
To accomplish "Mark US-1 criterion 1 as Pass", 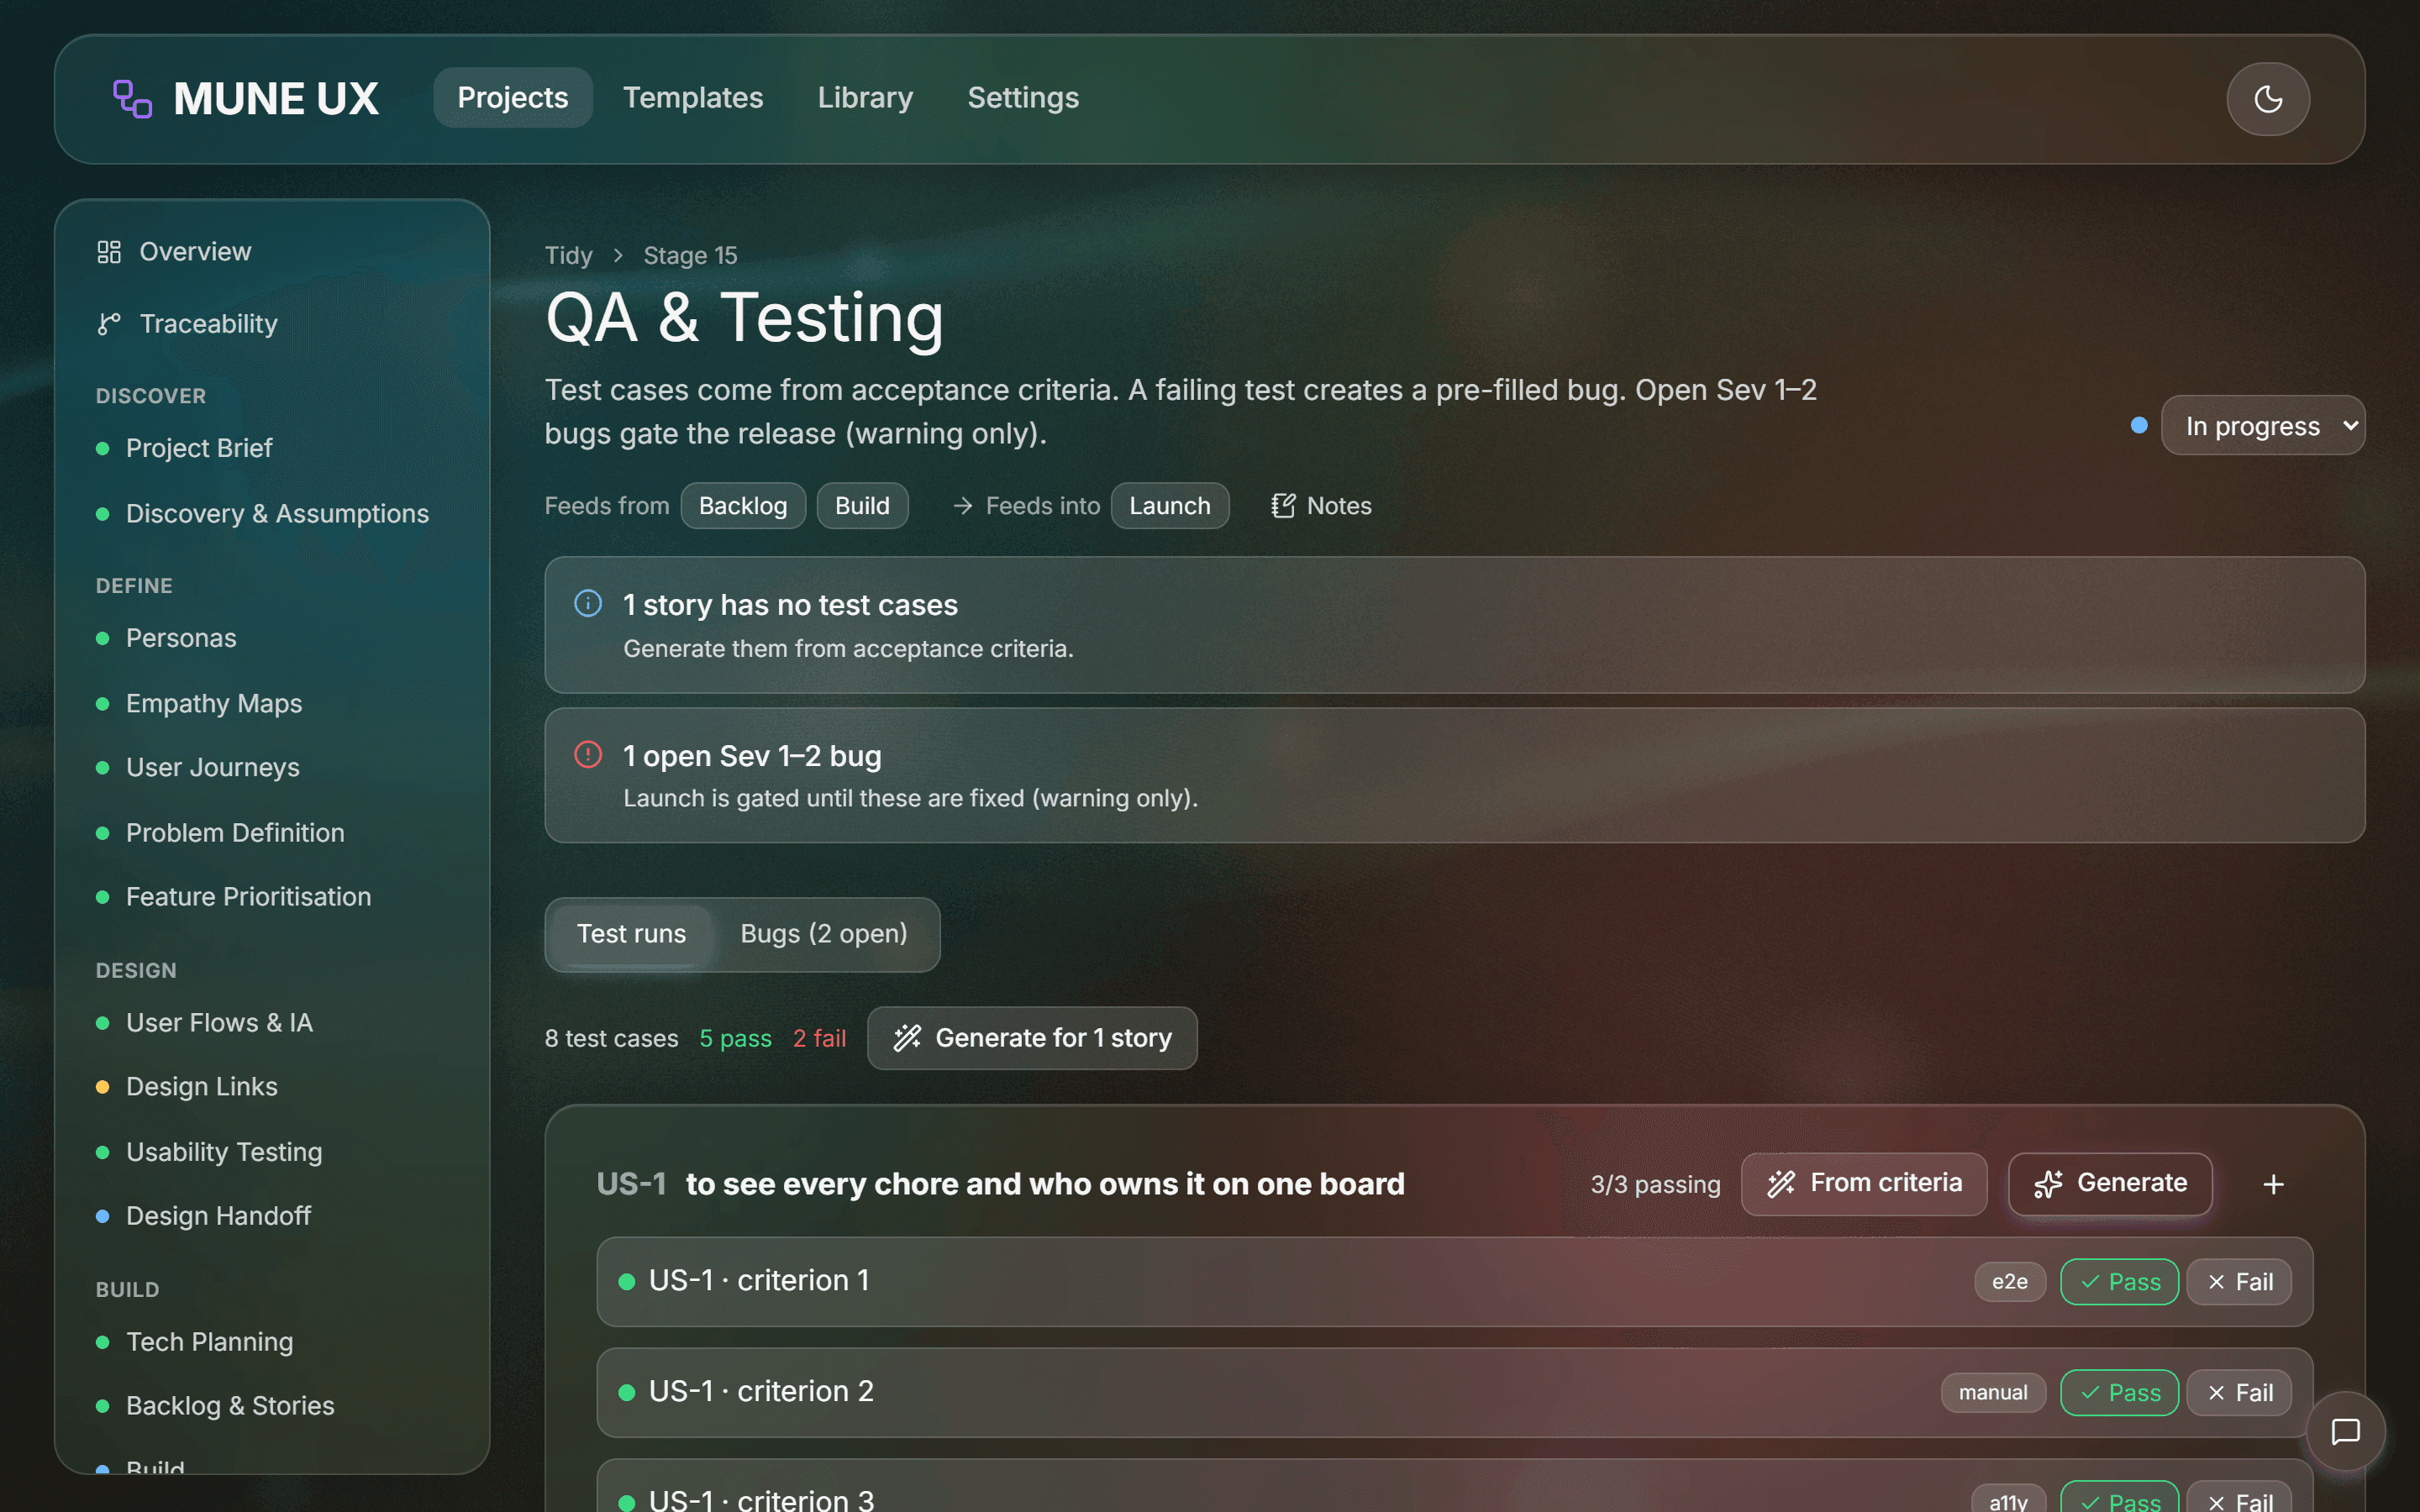I will (2119, 1282).
